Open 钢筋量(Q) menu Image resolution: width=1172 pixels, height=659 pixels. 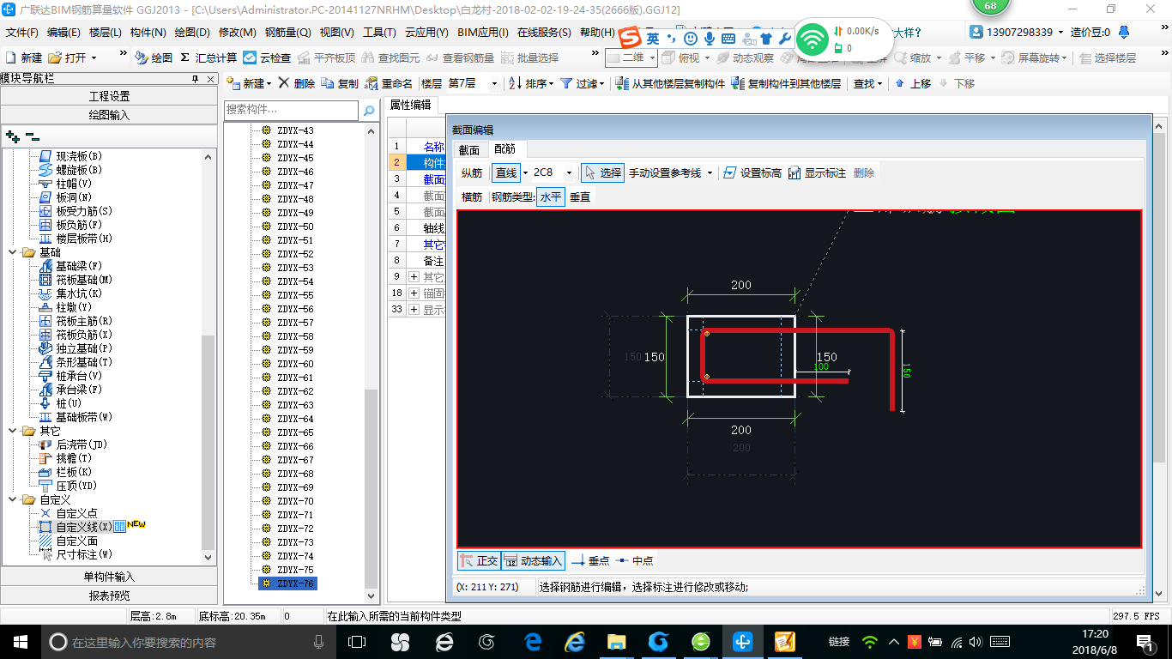(287, 33)
